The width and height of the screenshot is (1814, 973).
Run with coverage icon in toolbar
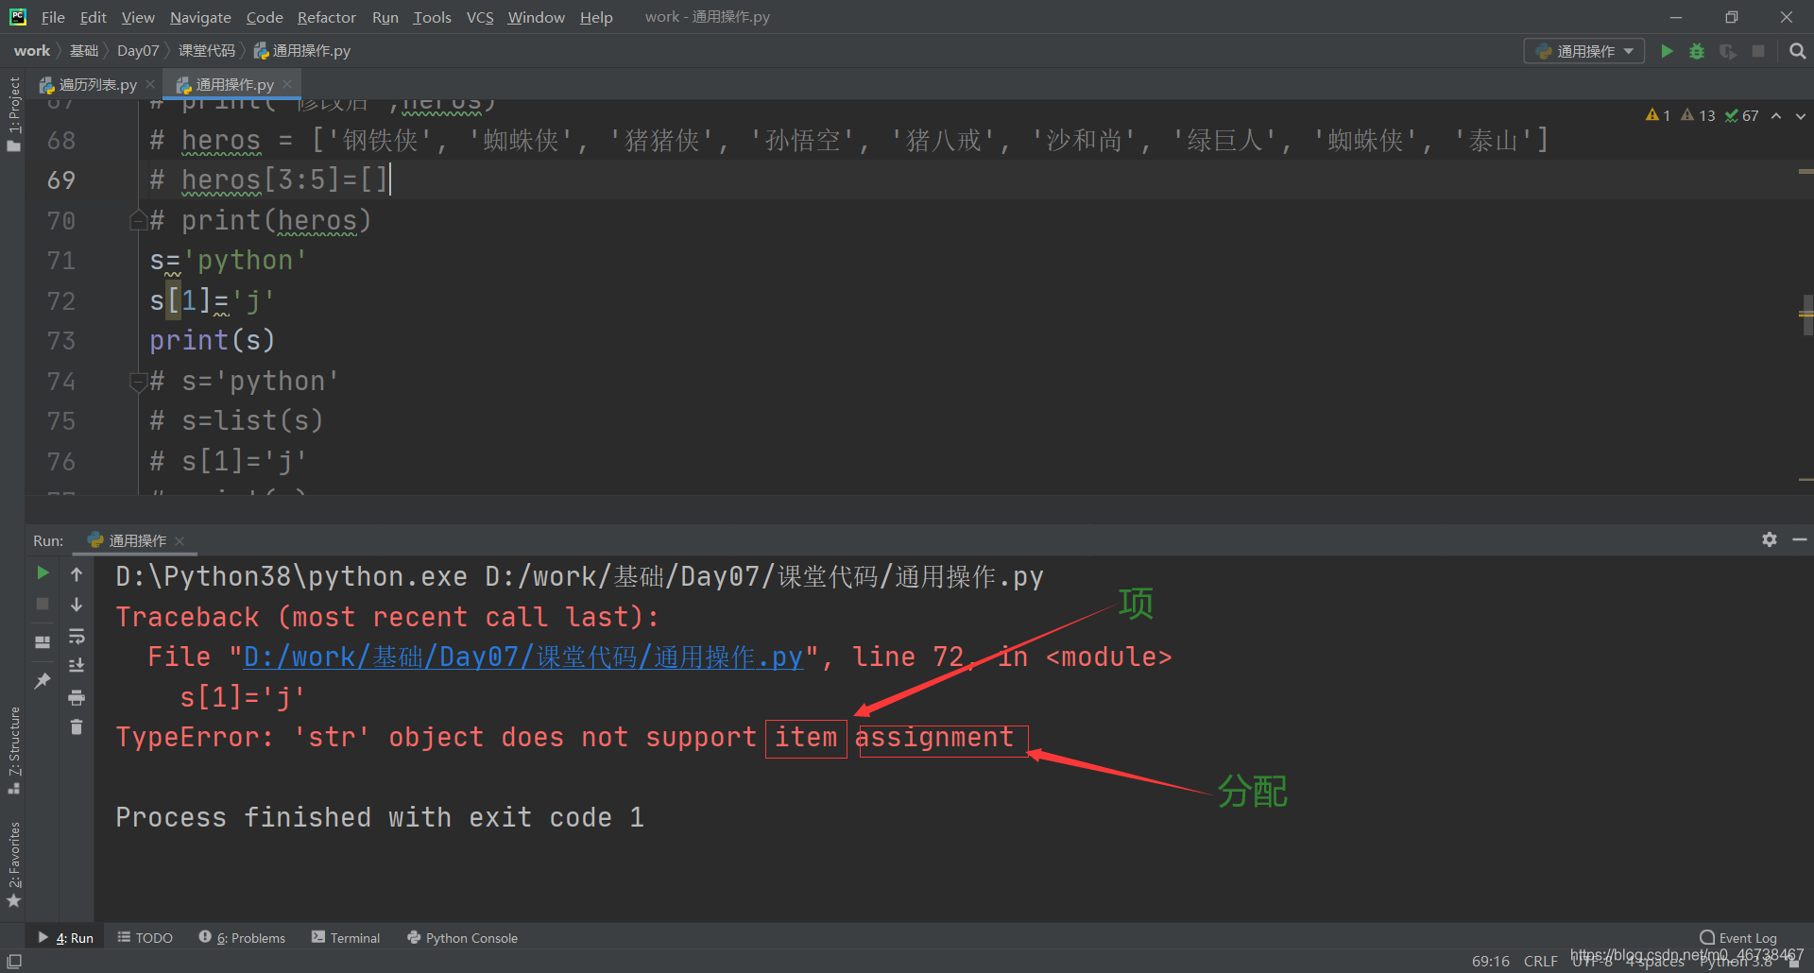pos(1727,51)
